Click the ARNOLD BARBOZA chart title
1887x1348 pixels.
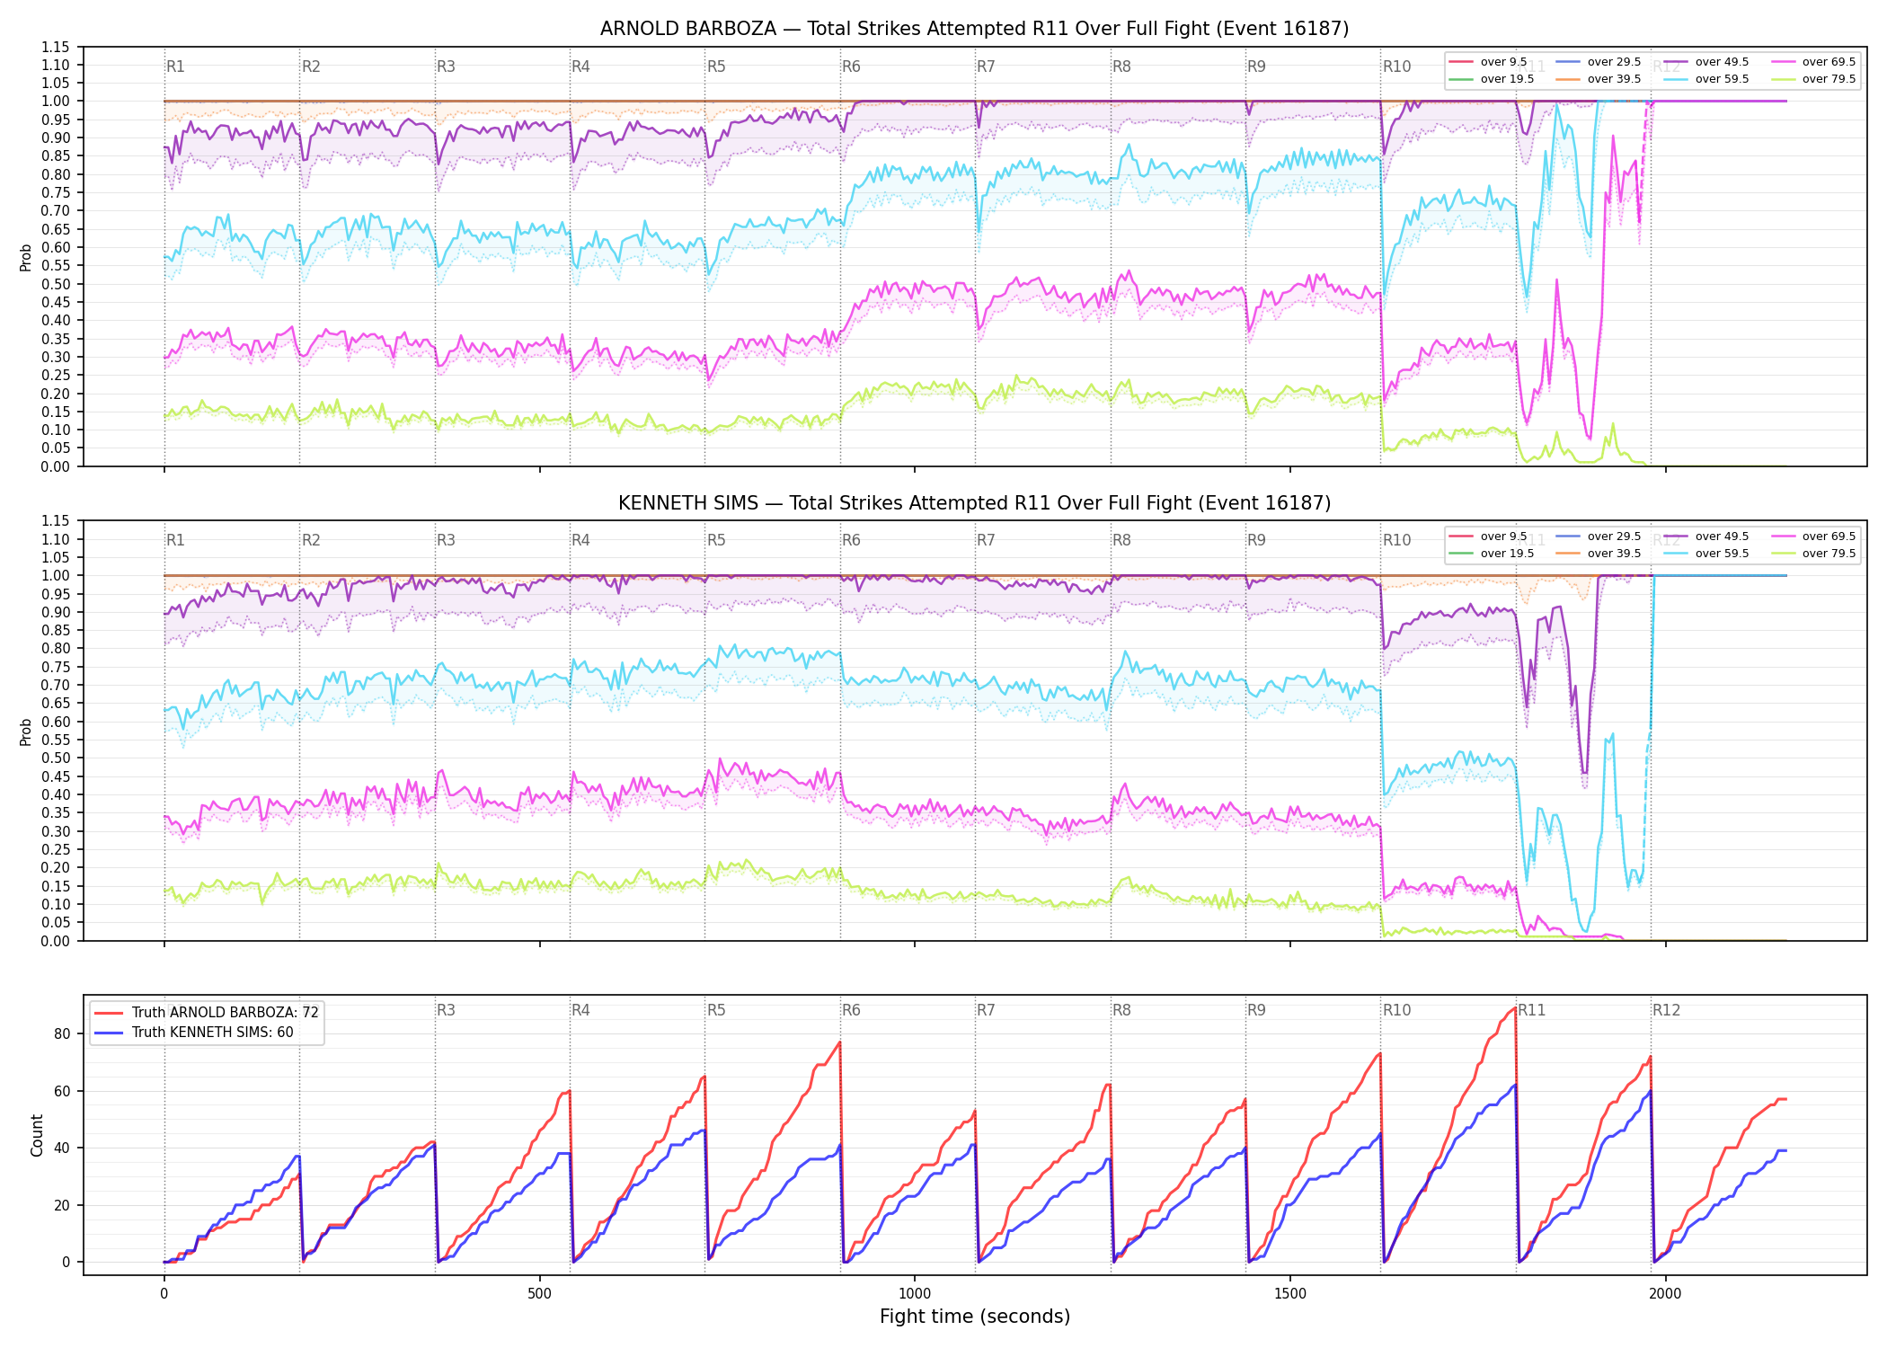(x=974, y=29)
